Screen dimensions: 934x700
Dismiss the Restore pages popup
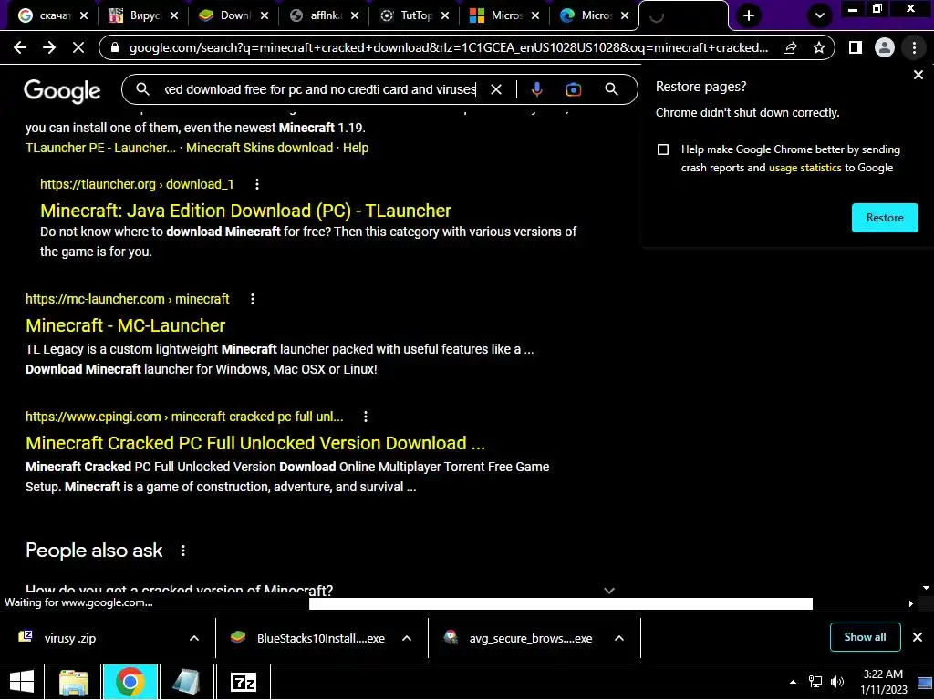pyautogui.click(x=918, y=75)
